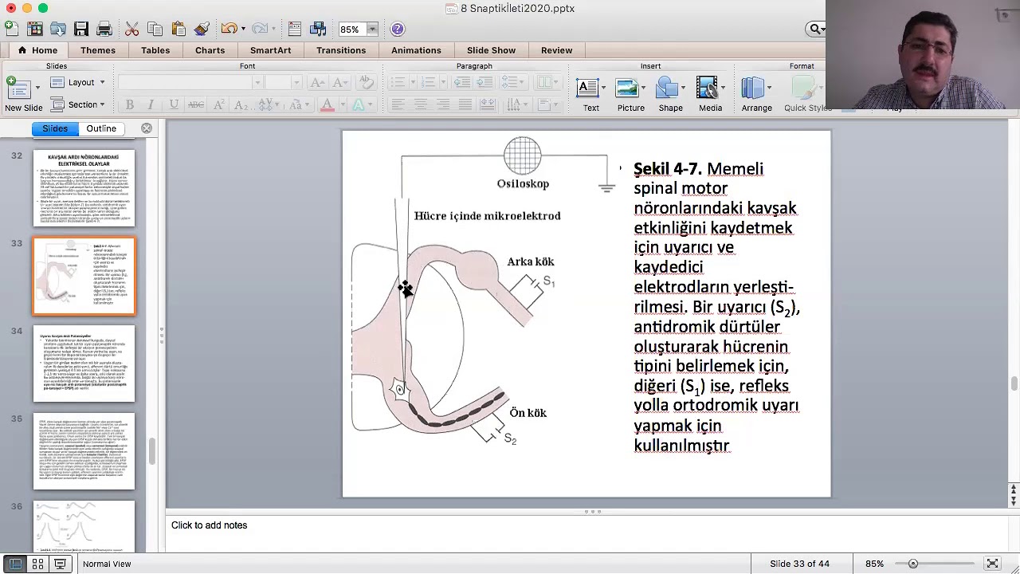Toggle Italic formatting
The height and width of the screenshot is (574, 1020).
151,104
